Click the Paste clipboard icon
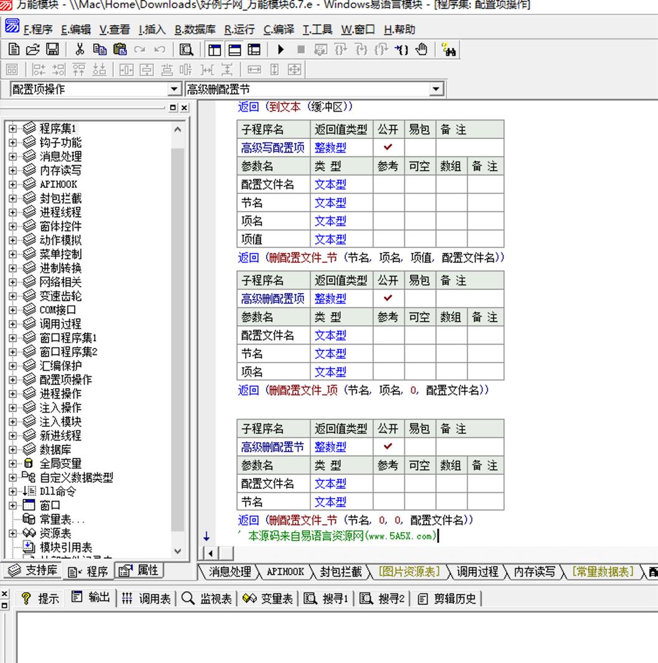Image resolution: width=658 pixels, height=663 pixels. pos(120,49)
